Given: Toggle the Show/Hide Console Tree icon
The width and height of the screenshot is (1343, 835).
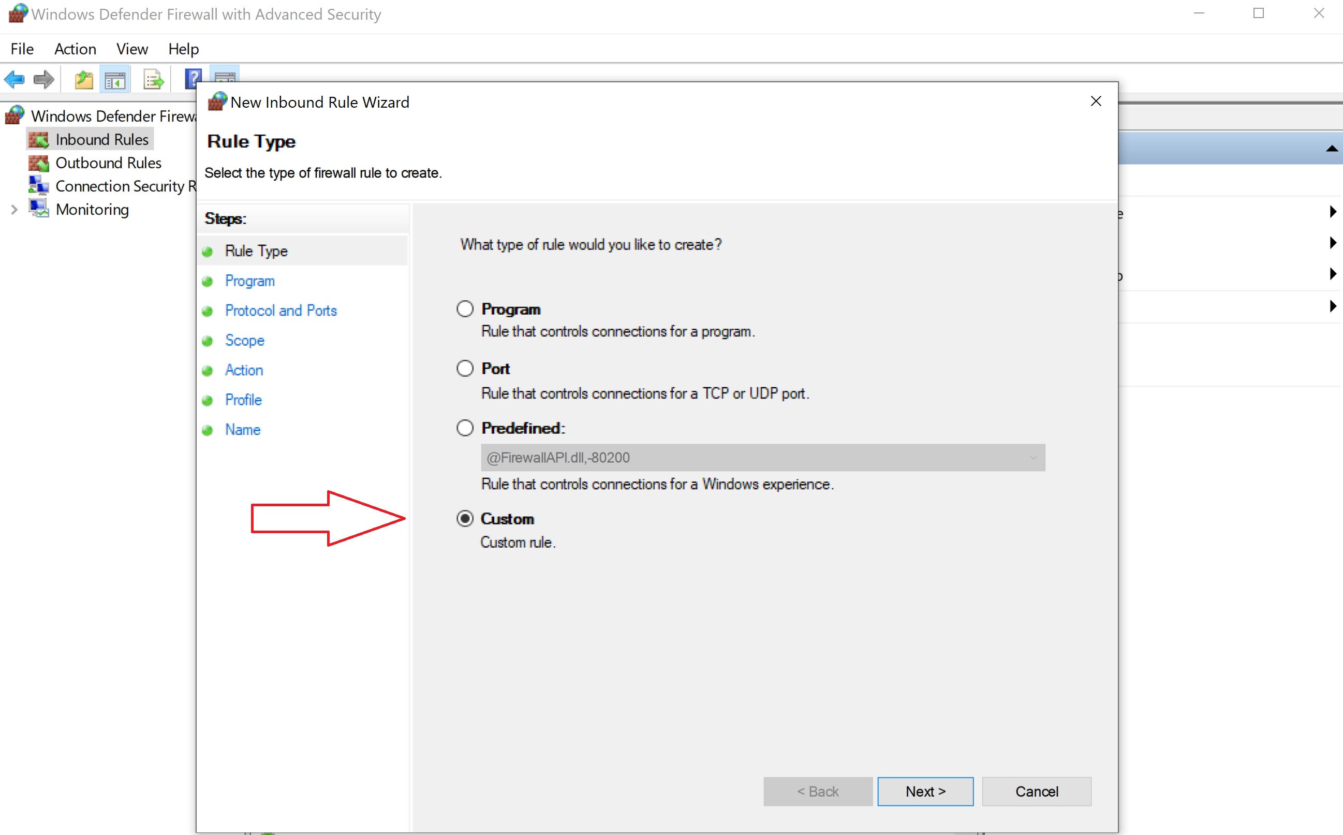Looking at the screenshot, I should click(x=115, y=80).
